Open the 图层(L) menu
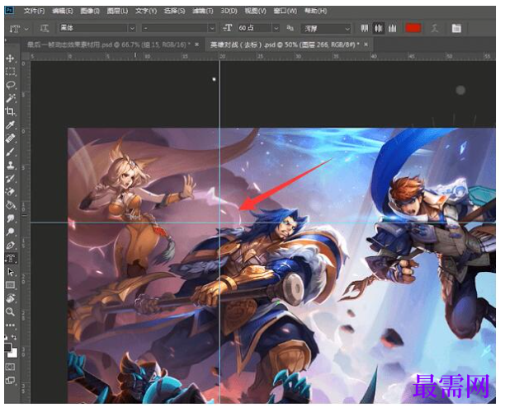 (x=117, y=11)
